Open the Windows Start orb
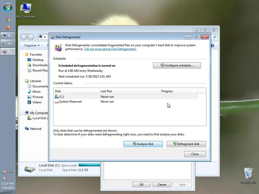 (8, 7)
